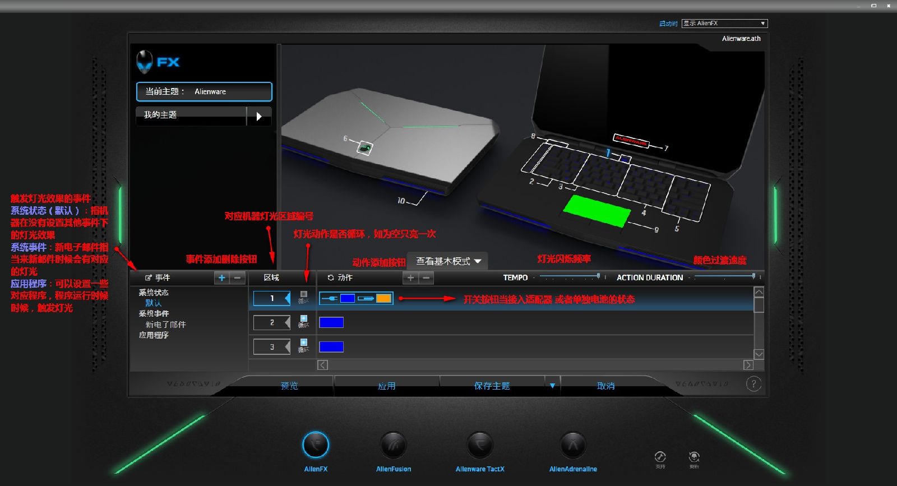Viewport: 897px width, 486px height.
Task: Click the 预览 preview button
Action: tap(289, 386)
